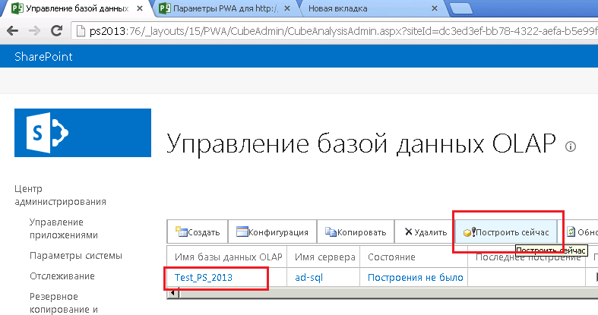Click Построения не было status
The height and width of the screenshot is (315, 598).
click(416, 277)
